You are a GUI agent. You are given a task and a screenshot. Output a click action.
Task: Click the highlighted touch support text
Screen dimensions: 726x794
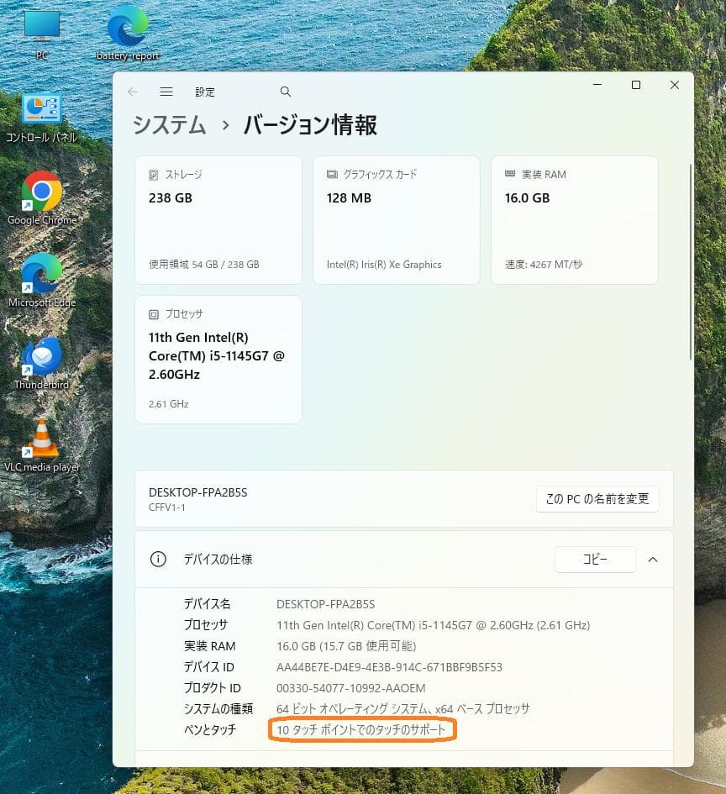(x=362, y=729)
